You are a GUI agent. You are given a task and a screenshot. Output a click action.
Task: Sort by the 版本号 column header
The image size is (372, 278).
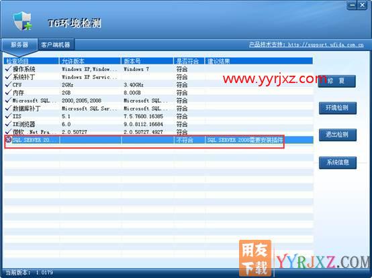(147, 61)
